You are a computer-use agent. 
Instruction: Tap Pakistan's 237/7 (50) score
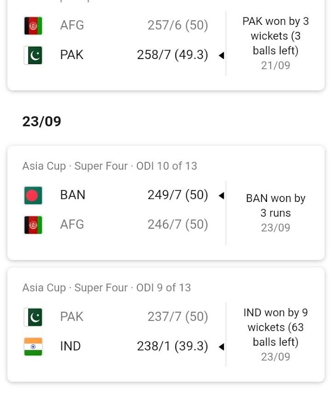pos(177,317)
